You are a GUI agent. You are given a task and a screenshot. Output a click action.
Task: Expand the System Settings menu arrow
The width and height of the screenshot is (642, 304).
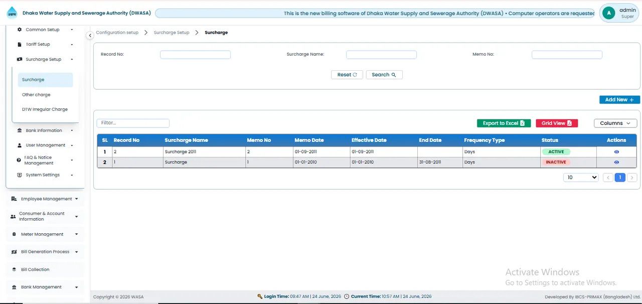tap(72, 175)
